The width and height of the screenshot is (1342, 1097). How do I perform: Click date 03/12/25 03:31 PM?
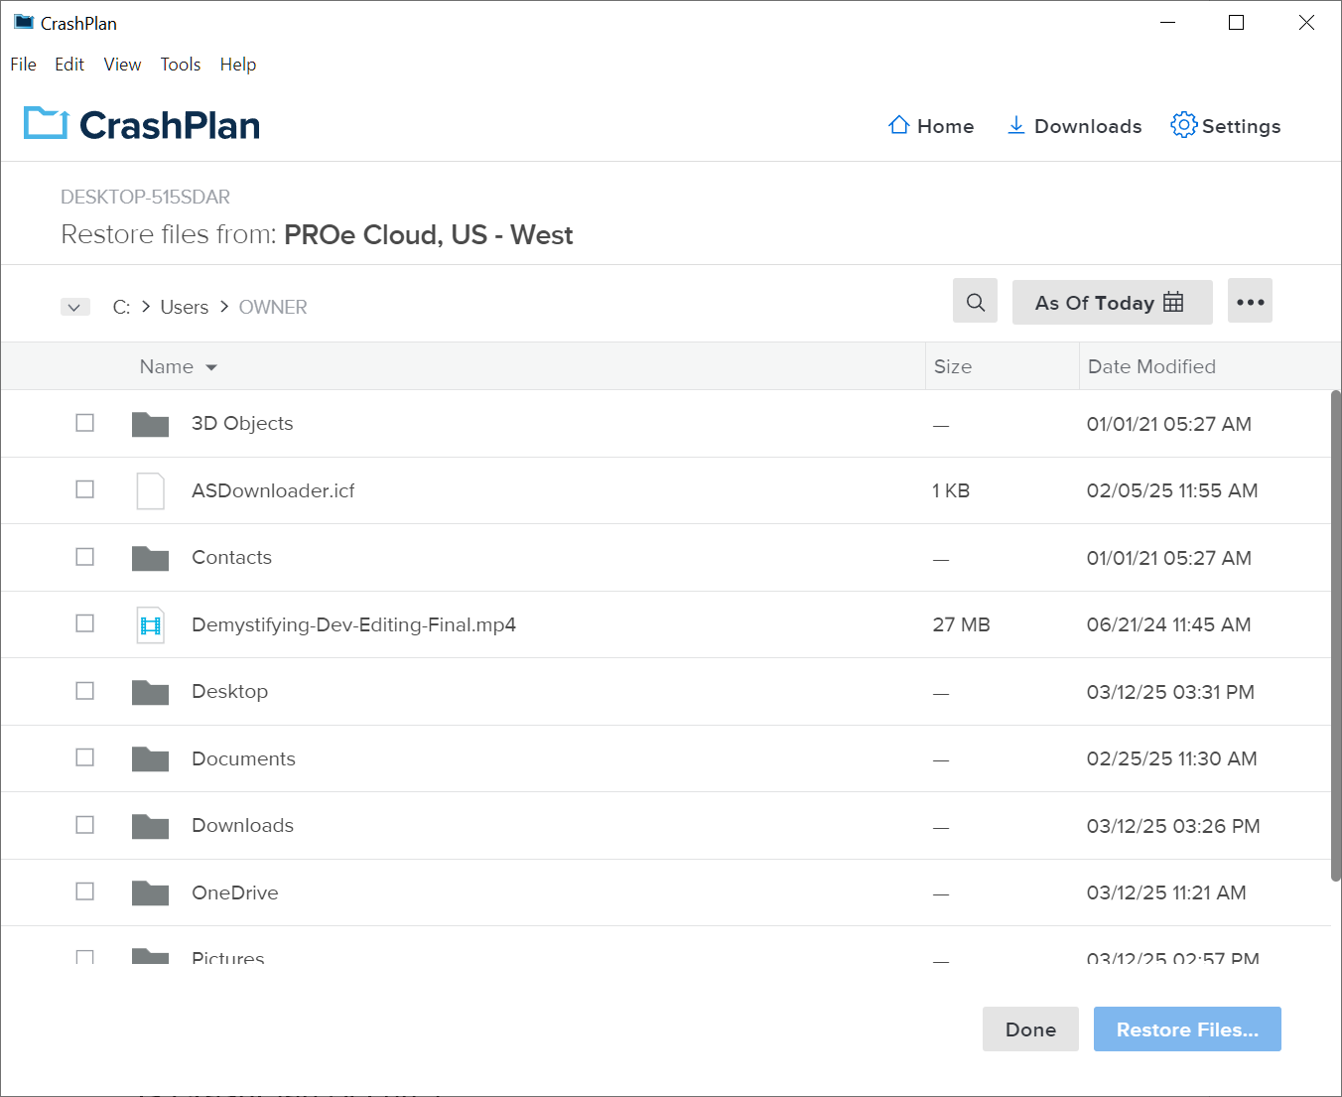[x=1170, y=692]
